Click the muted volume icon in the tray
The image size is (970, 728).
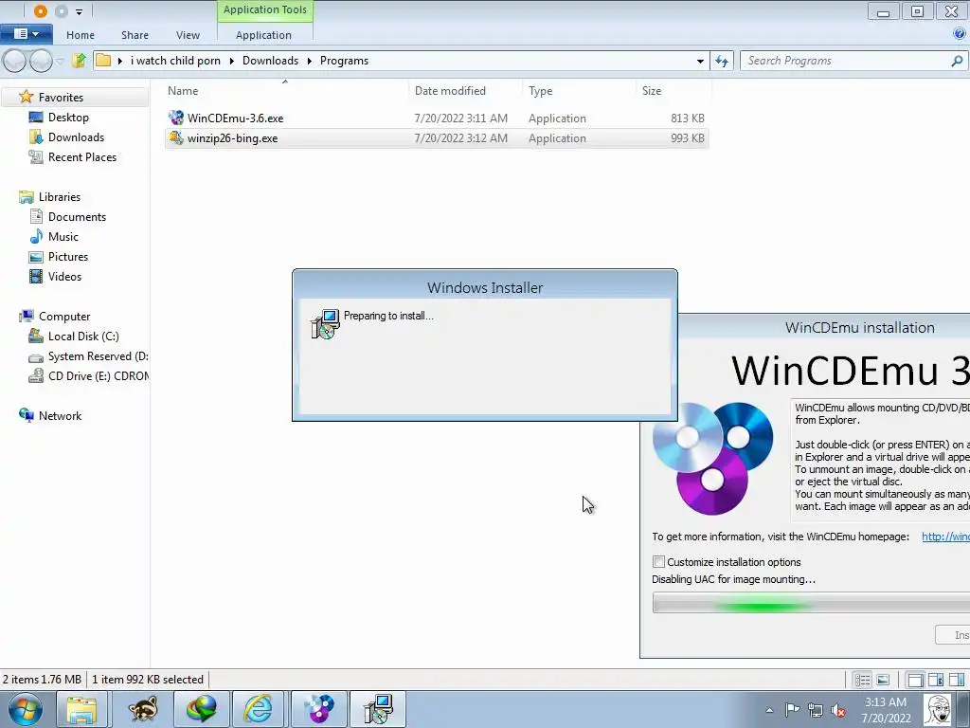[838, 710]
